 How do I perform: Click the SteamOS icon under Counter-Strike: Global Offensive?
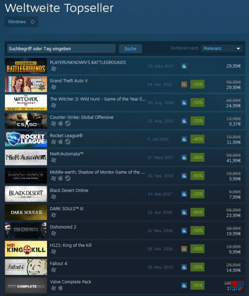68,124
